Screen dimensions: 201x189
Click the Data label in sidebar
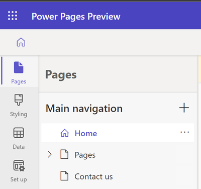point(19,147)
